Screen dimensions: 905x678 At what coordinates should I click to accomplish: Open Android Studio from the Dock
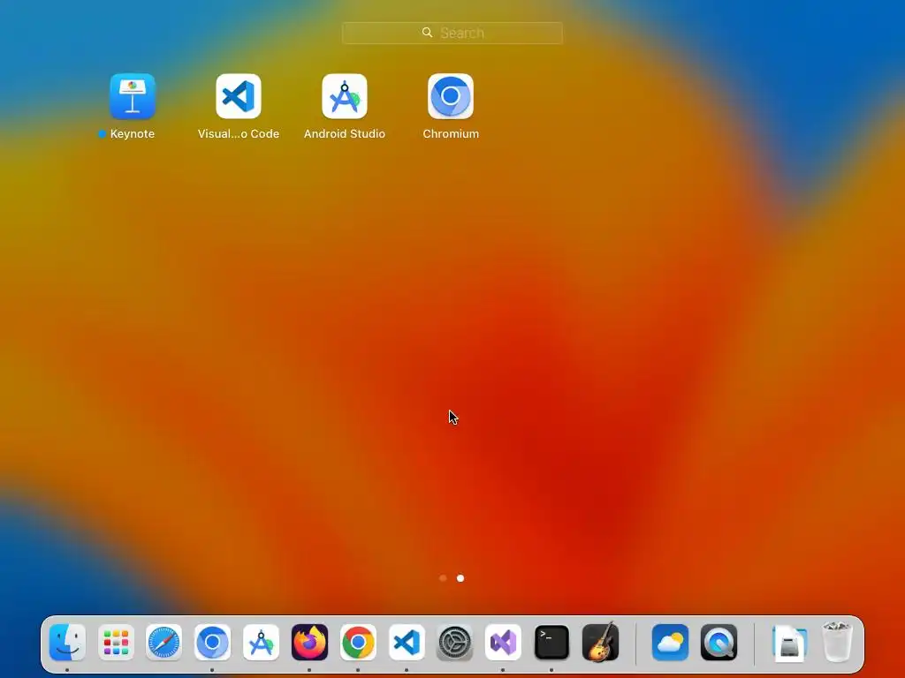pos(261,643)
